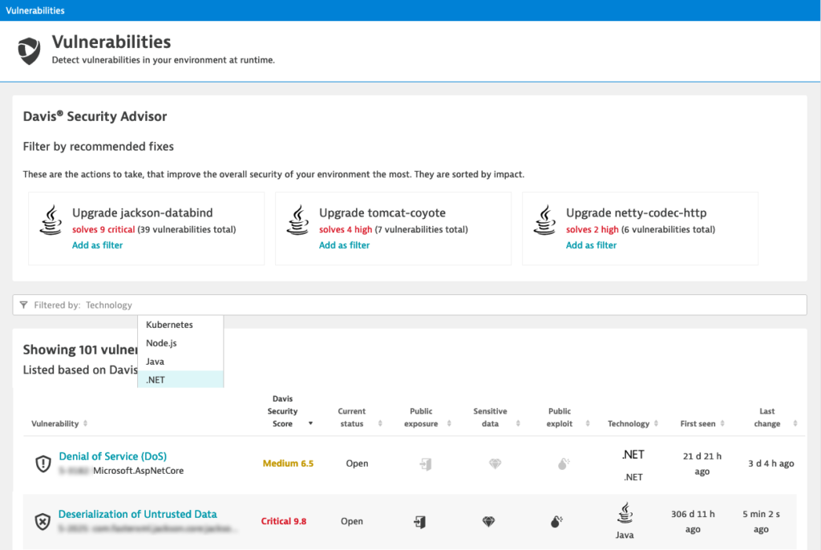Click Open status in Deserialization row

(x=352, y=521)
